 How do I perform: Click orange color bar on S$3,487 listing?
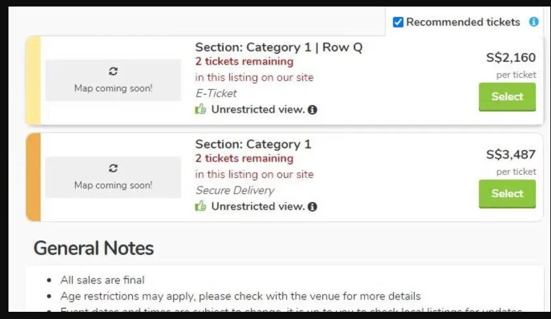(x=33, y=177)
